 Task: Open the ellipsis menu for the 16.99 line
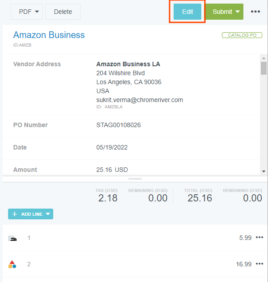coord(259,264)
